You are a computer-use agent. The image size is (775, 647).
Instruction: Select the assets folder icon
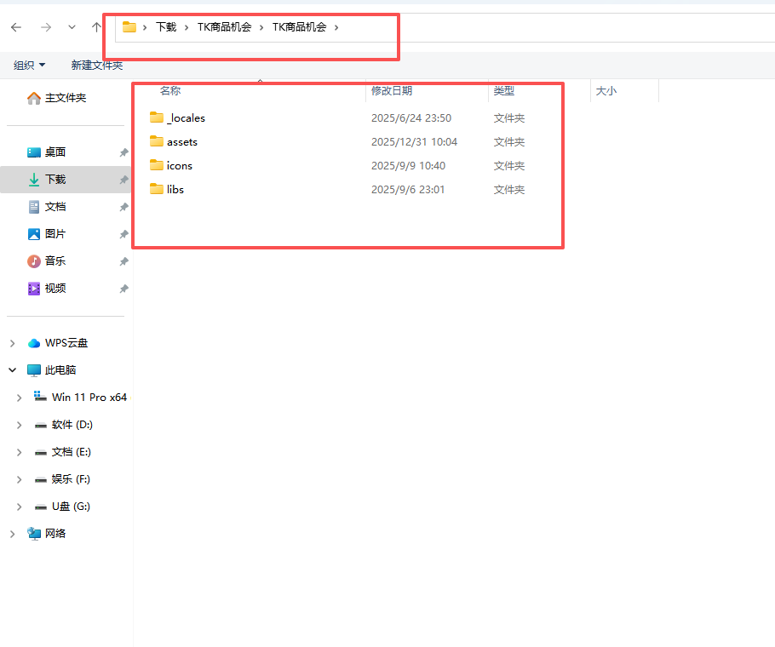click(156, 142)
